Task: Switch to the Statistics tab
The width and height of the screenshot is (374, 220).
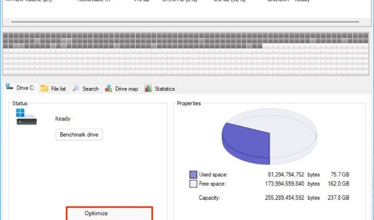Action: (160, 88)
